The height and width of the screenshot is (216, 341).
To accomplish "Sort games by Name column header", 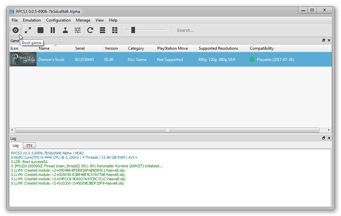I will coord(55,48).
